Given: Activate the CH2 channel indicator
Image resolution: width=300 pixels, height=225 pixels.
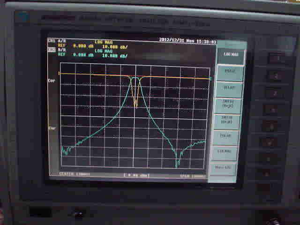Looking at the screenshot, I should pos(51,49).
